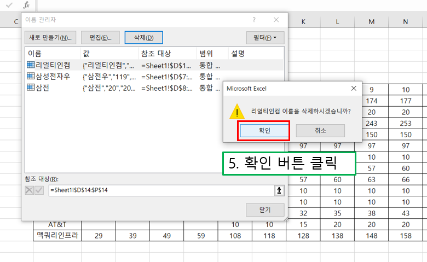Sort by the 참조 대상 column header
Viewport: 427px width, 262px height.
tap(168, 54)
